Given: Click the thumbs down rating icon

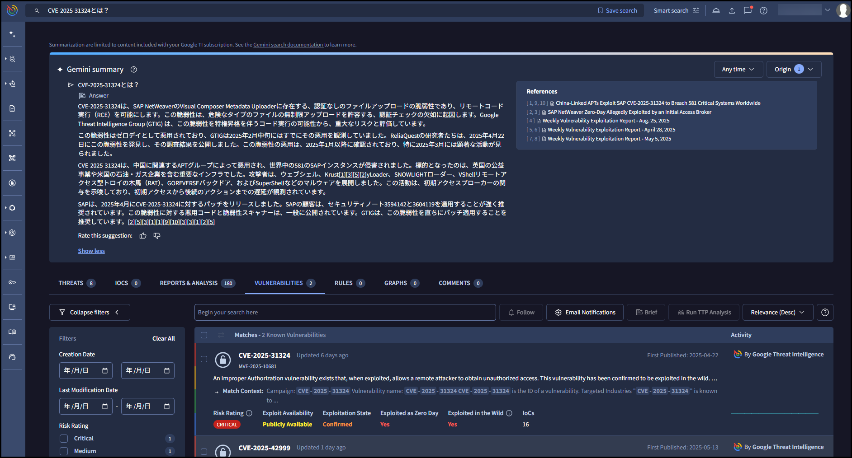Looking at the screenshot, I should click(x=157, y=236).
